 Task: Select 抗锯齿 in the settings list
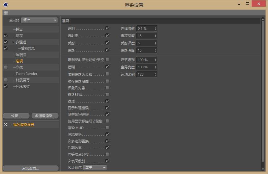coord(21,55)
